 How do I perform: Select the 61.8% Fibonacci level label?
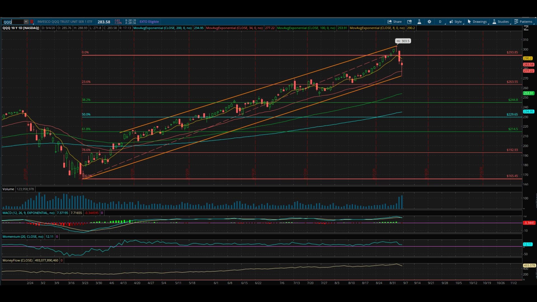coord(86,129)
